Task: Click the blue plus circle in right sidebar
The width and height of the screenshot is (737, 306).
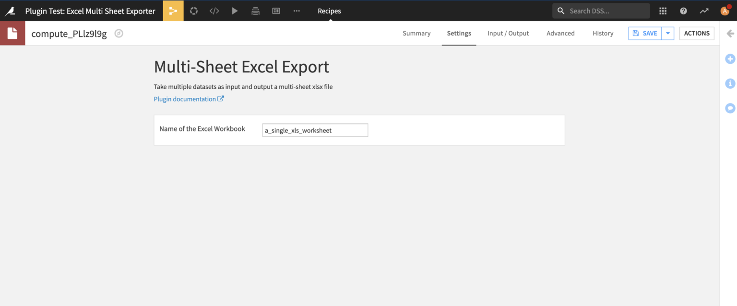Action: (x=730, y=59)
